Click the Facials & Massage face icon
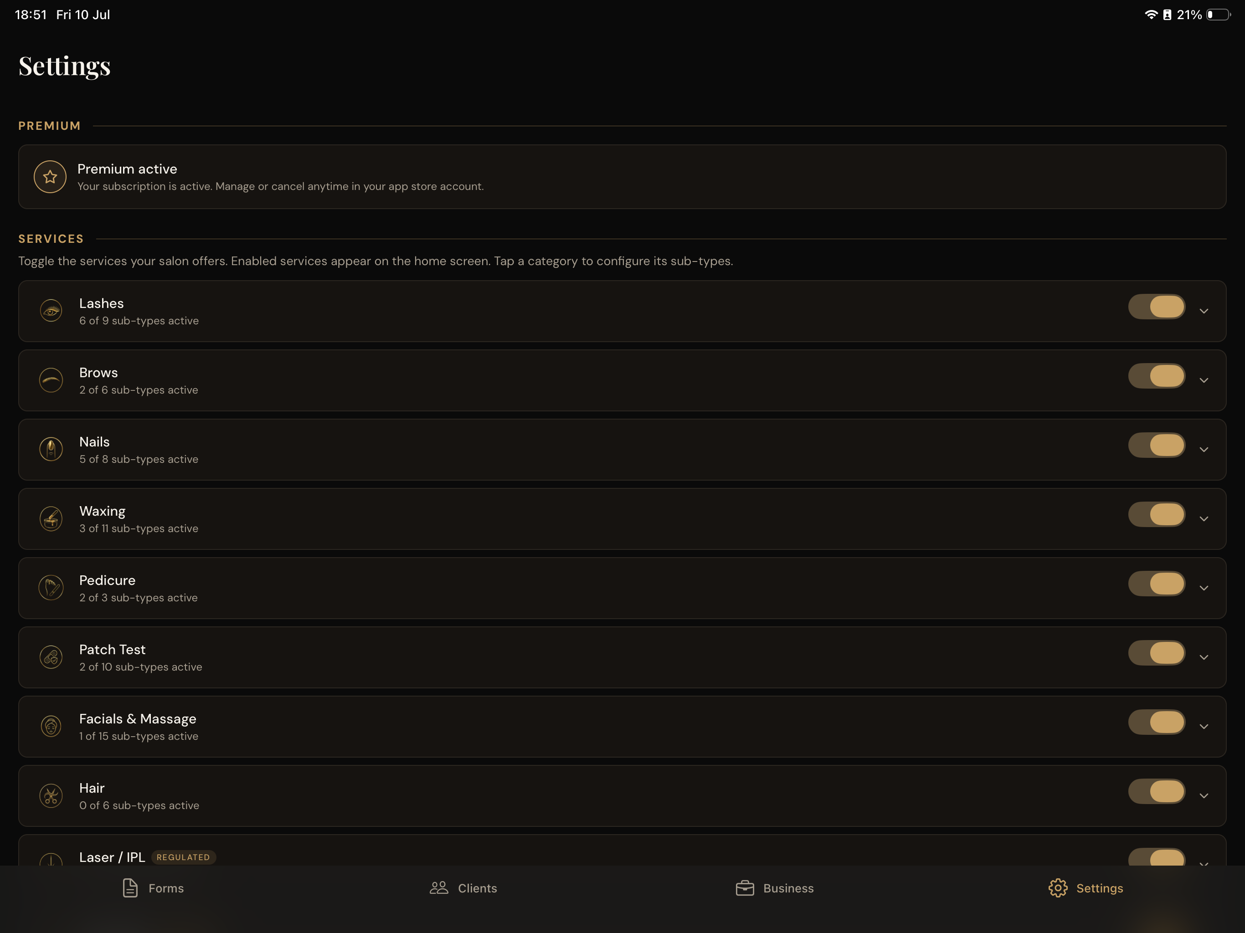Screen dimensions: 1245x933 [x=51, y=726]
